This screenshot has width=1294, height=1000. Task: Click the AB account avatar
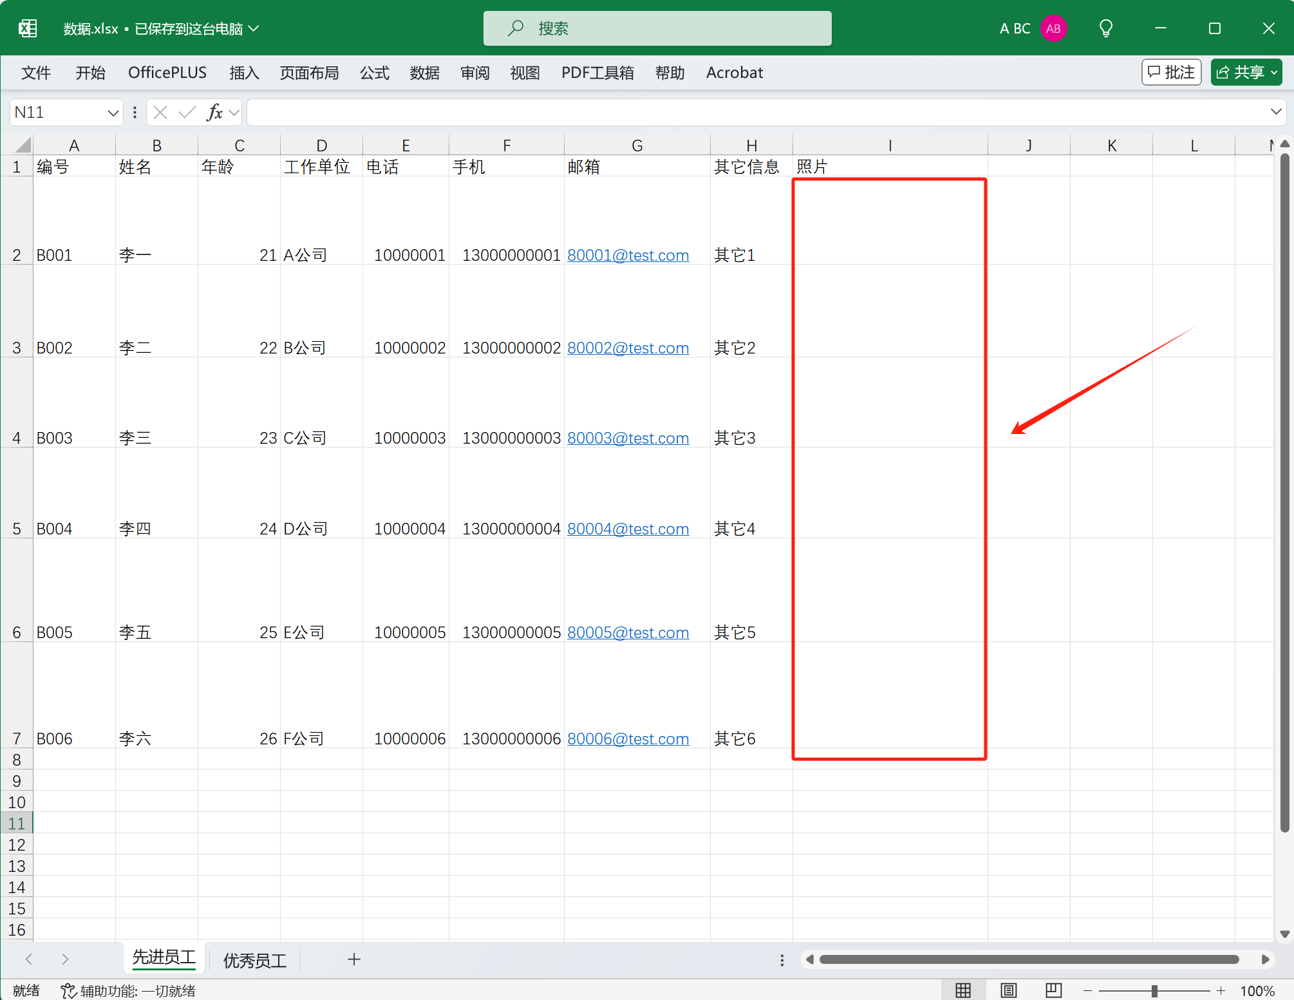click(x=1053, y=28)
